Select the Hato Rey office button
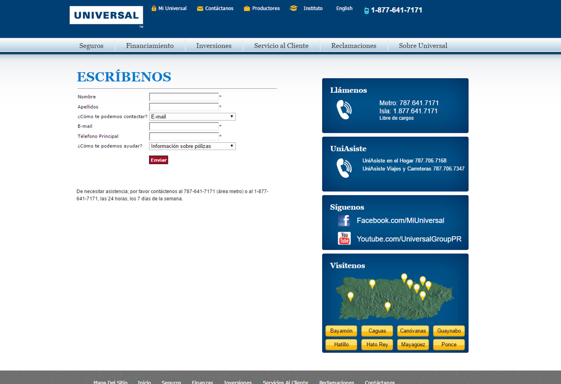The height and width of the screenshot is (384, 561). (377, 344)
